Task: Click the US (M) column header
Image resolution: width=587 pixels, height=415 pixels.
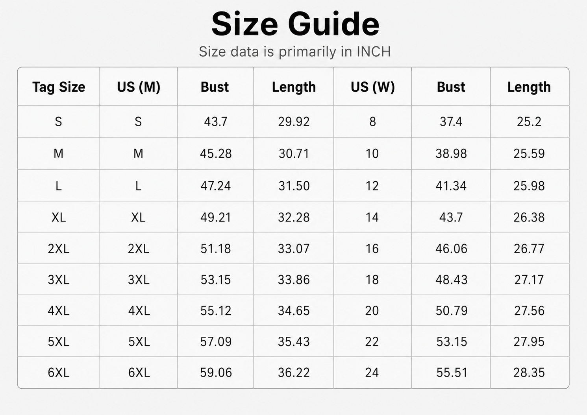Action: 139,87
